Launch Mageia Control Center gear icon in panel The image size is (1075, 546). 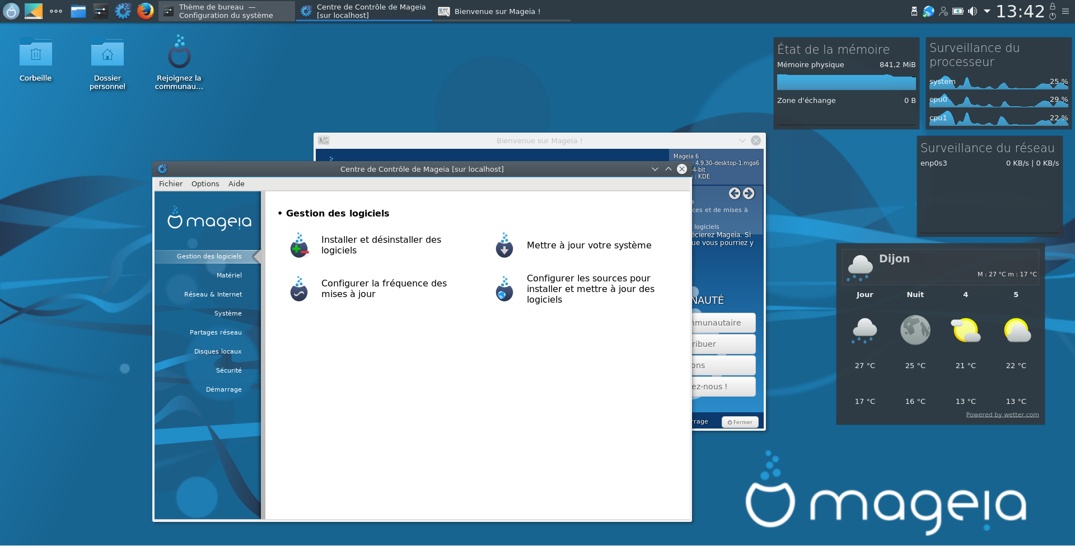(x=123, y=11)
